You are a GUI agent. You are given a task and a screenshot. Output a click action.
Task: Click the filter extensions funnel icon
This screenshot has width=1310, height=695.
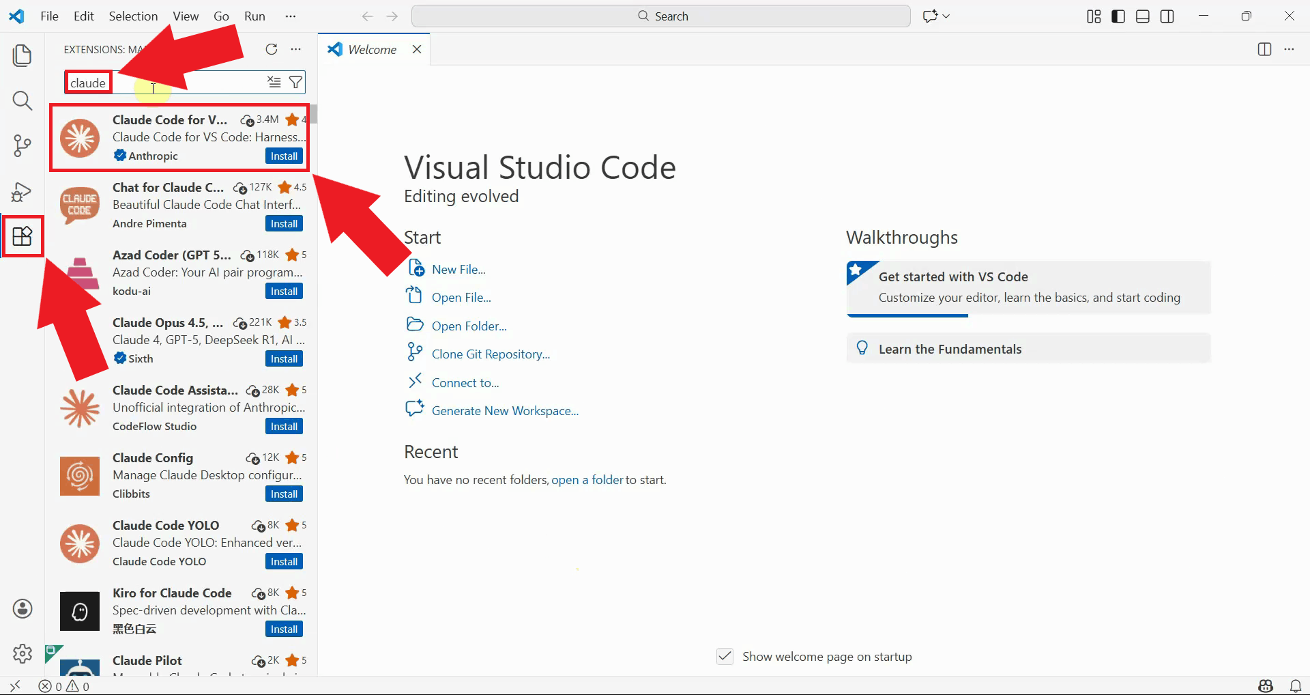295,83
